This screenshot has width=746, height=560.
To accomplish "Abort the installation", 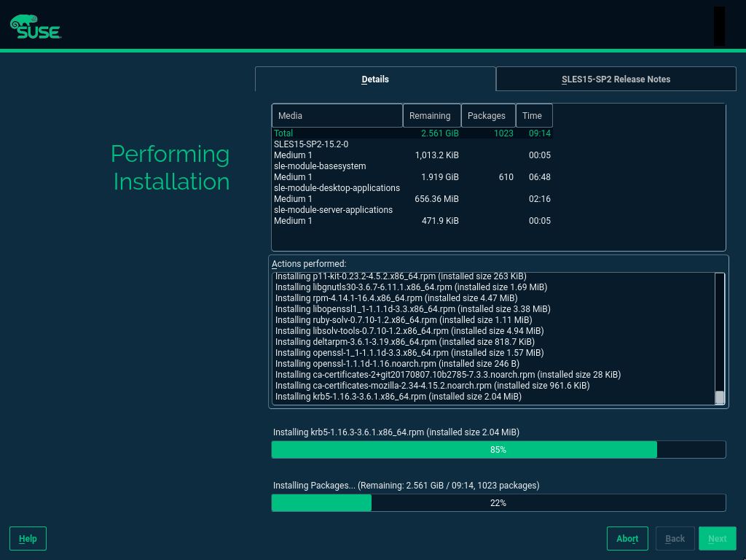I will [627, 539].
